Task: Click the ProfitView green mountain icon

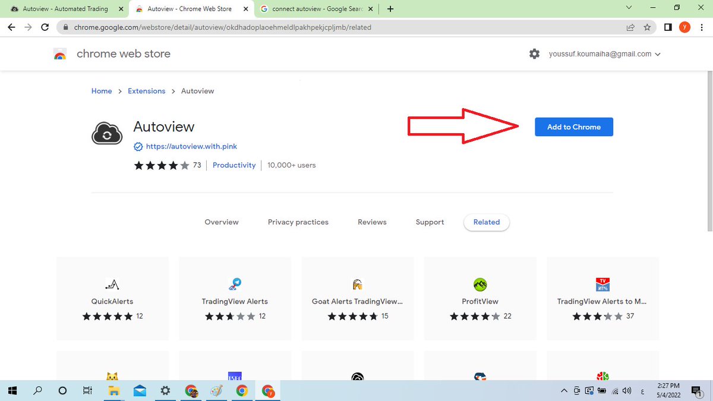Action: [x=480, y=284]
